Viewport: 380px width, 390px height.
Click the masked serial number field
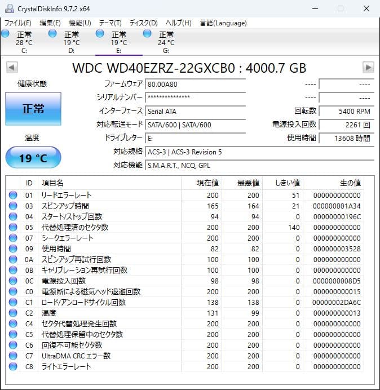(x=195, y=97)
